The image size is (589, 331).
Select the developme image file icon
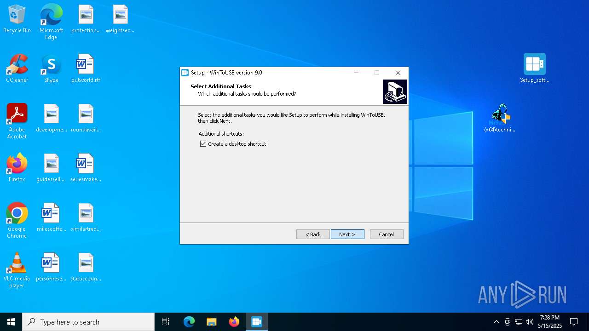(x=52, y=119)
